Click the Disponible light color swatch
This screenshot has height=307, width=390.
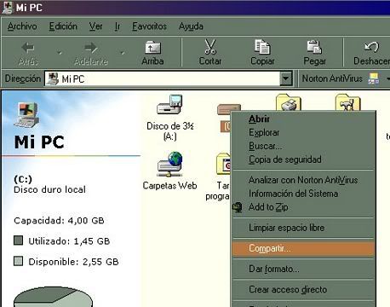point(18,261)
